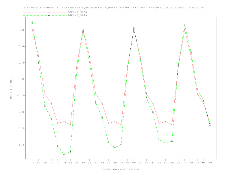
Task: Click the 84 forecast hour tick label
Action: (x=210, y=163)
